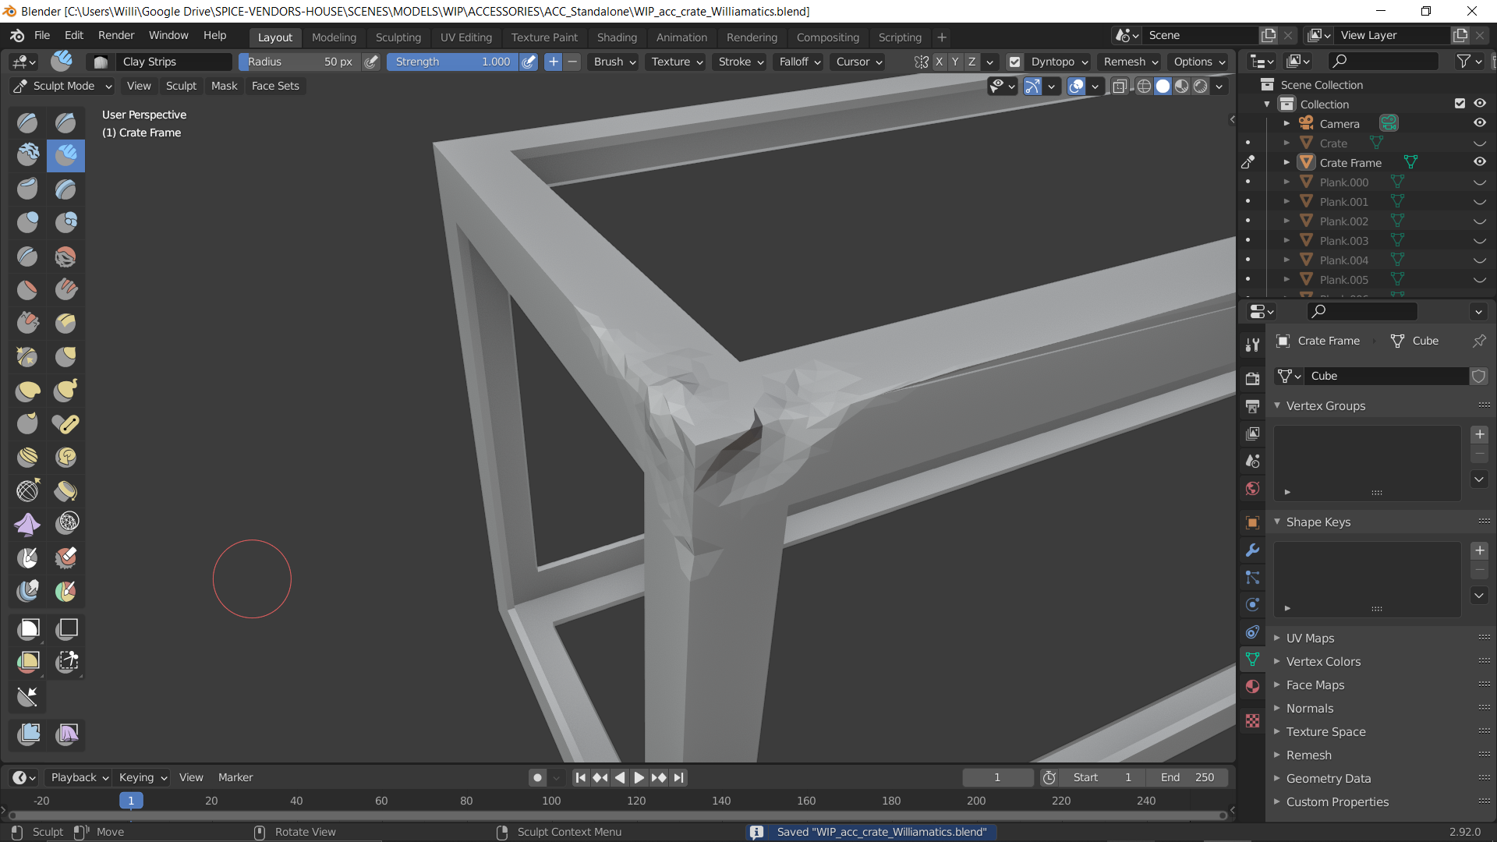Image resolution: width=1497 pixels, height=842 pixels.
Task: Select the Clay Strips brush tool
Action: pyautogui.click(x=65, y=156)
